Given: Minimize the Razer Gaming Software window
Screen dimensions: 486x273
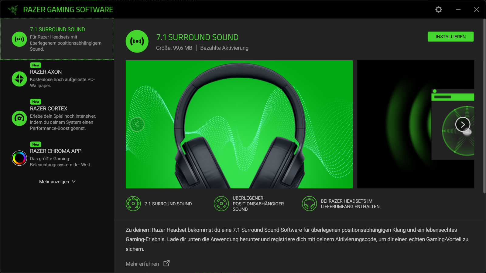Looking at the screenshot, I should coord(458,9).
